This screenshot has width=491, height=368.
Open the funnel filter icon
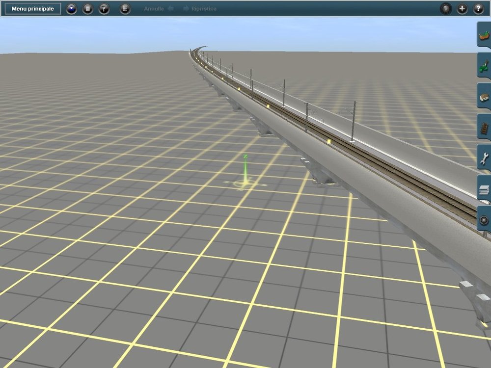click(x=104, y=9)
